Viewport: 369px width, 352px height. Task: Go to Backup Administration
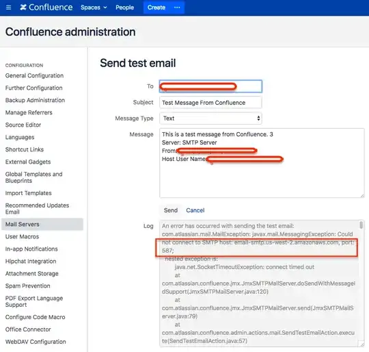tap(35, 100)
